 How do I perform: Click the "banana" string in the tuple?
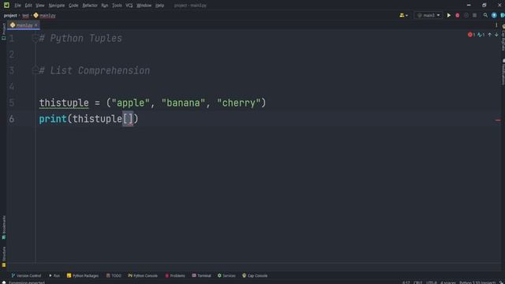coord(183,103)
